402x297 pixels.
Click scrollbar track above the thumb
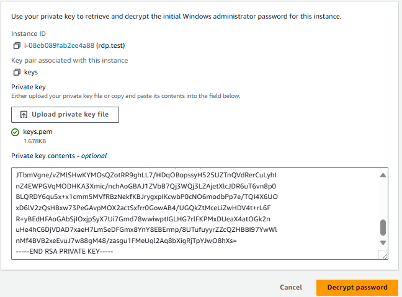coord(383,198)
